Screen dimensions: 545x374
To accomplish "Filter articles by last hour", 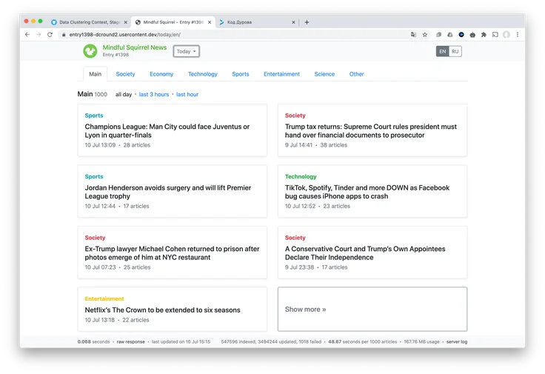I will [187, 95].
